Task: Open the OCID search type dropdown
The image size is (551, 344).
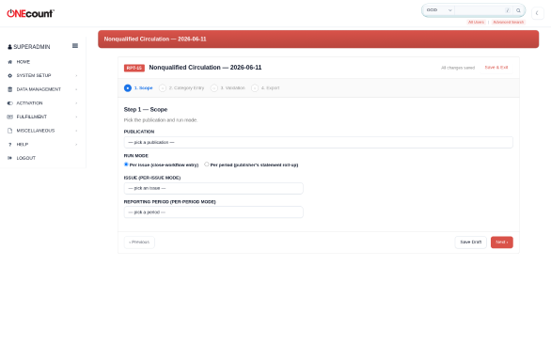Action: point(439,10)
